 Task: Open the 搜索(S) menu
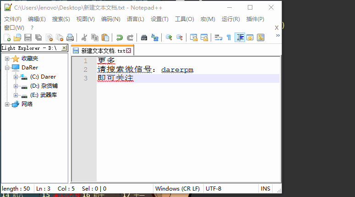click(x=61, y=19)
